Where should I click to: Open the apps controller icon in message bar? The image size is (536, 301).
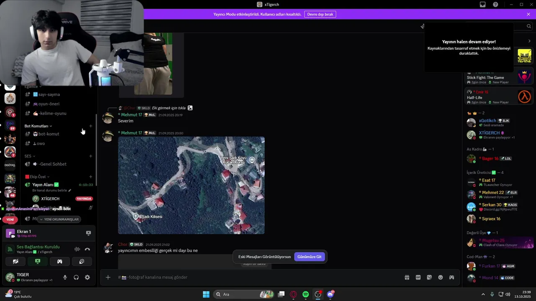452,277
